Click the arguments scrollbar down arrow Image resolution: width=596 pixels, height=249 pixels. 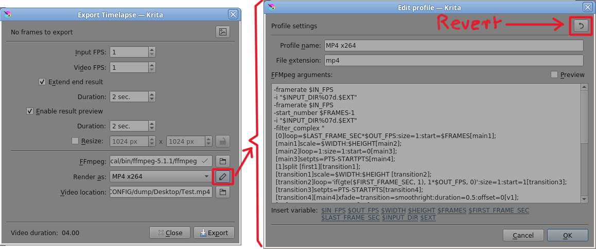click(585, 199)
